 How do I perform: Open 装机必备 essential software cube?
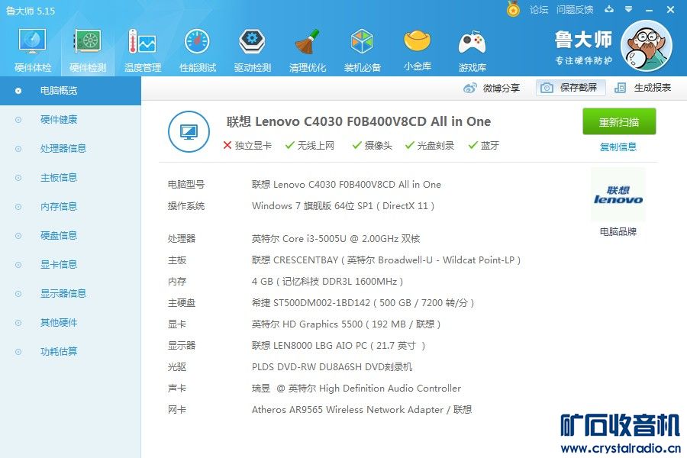tap(363, 50)
